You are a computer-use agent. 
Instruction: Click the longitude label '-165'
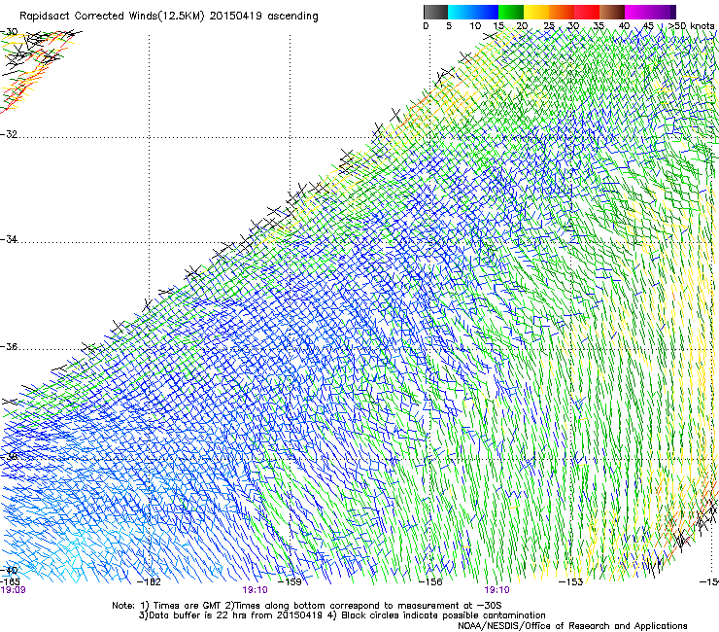tap(10, 582)
